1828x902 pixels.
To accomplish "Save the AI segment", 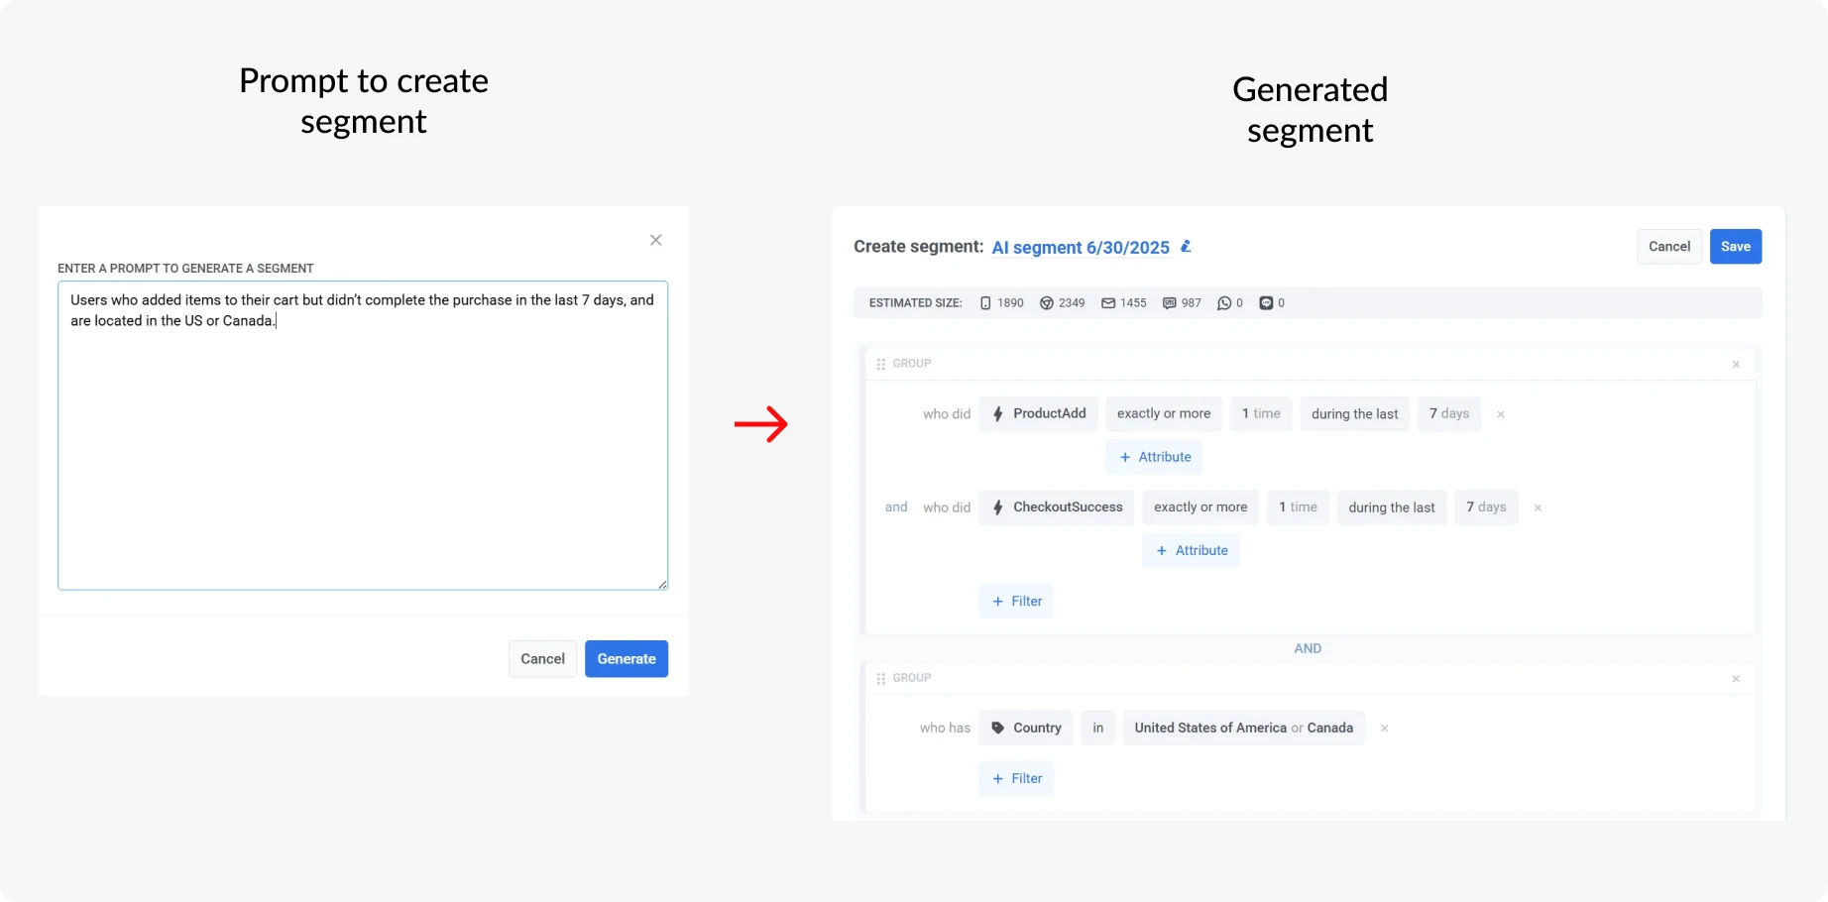I will tap(1736, 246).
